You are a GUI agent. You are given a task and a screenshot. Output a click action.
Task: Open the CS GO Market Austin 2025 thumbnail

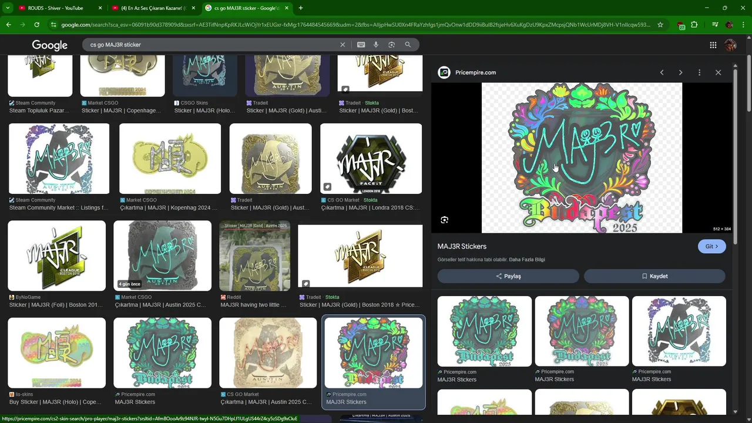[268, 353]
